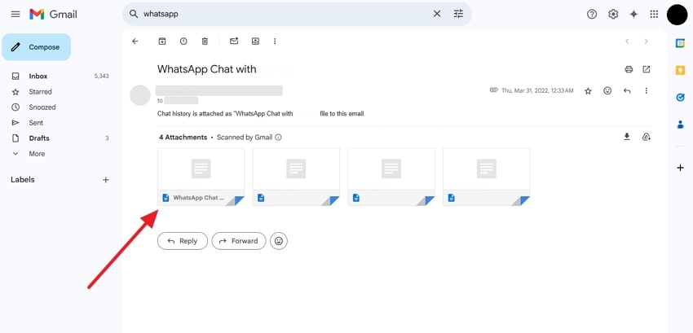Open Gmail settings gear
693x333 pixels.
(x=613, y=14)
